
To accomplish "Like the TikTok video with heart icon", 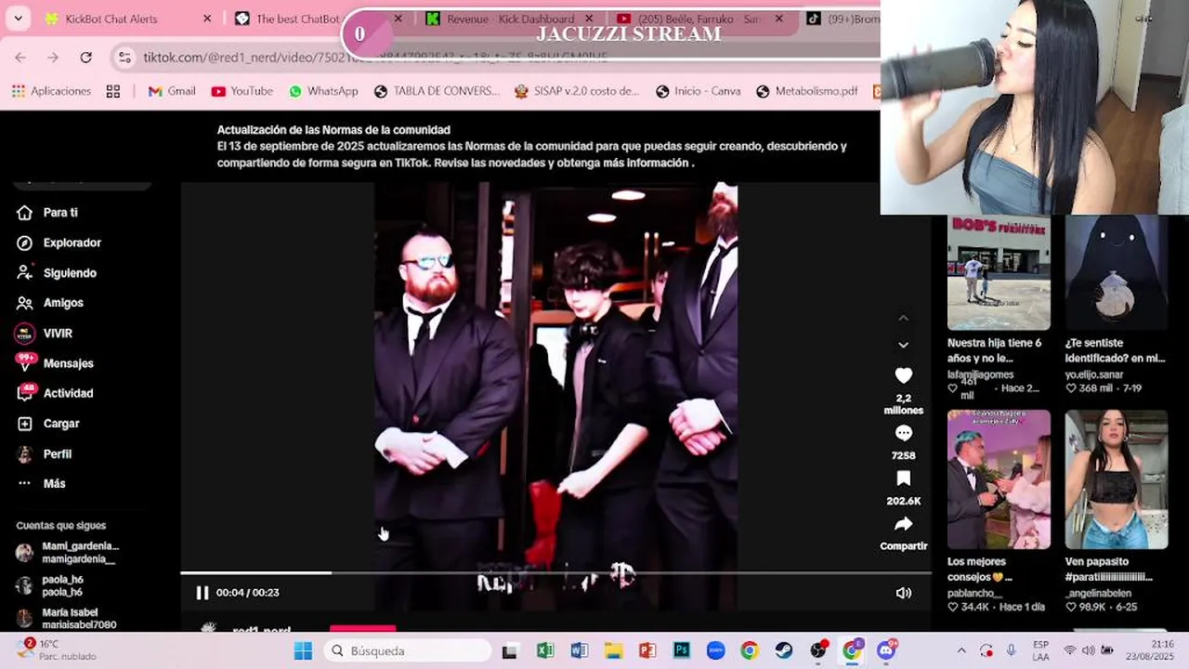I will coord(903,375).
